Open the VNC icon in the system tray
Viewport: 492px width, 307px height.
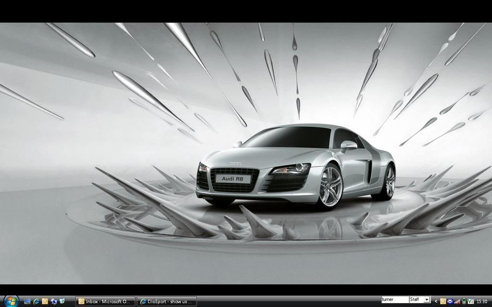coord(471,302)
